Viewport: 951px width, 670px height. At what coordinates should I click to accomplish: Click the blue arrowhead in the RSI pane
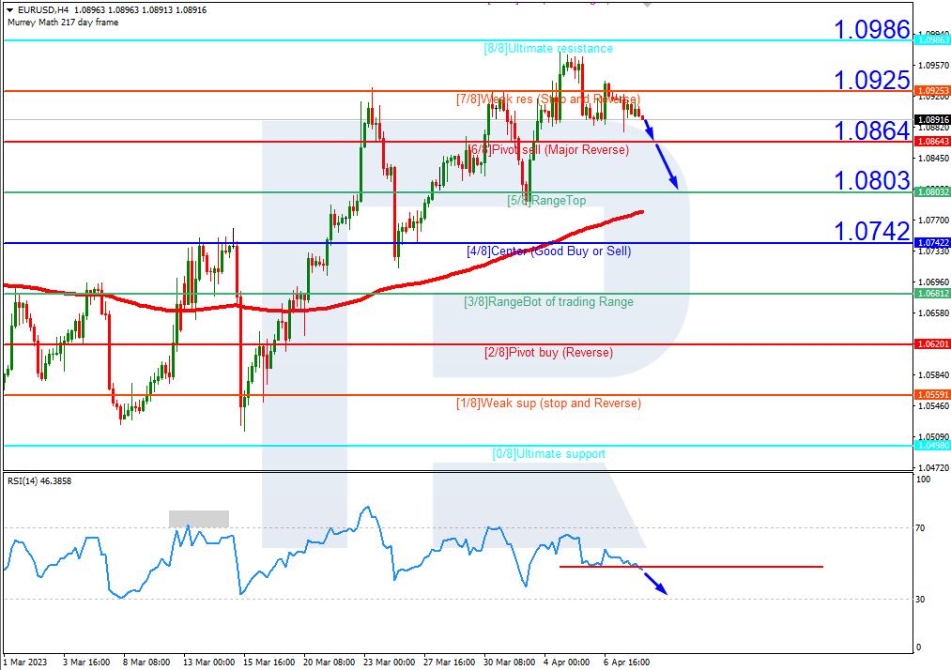click(x=660, y=588)
